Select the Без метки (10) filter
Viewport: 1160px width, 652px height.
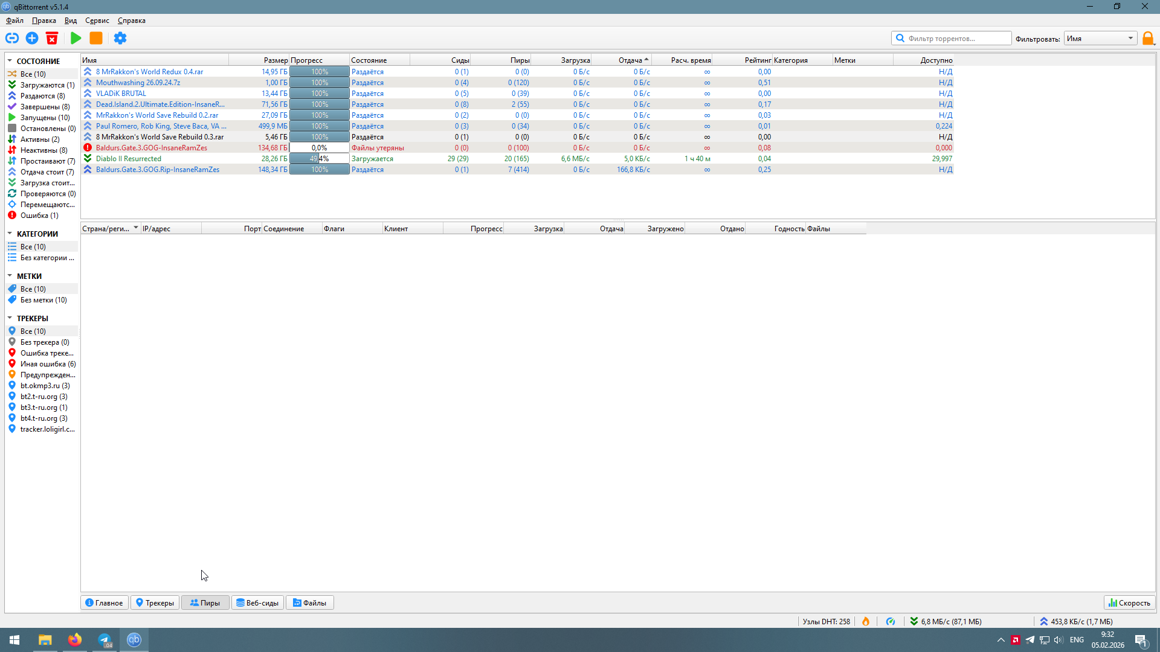tap(42, 300)
